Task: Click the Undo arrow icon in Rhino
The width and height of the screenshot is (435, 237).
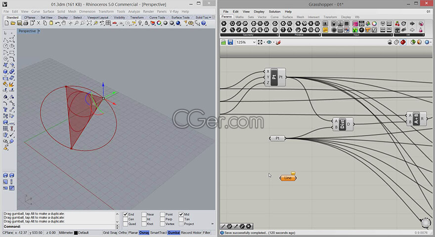Action: (x=57, y=23)
